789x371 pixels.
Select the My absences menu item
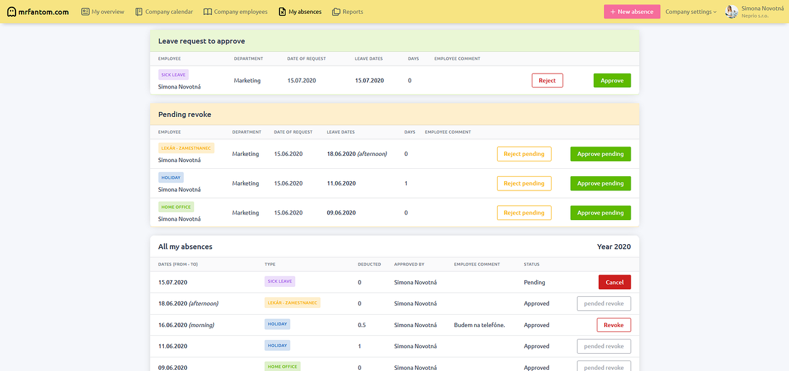(x=300, y=12)
